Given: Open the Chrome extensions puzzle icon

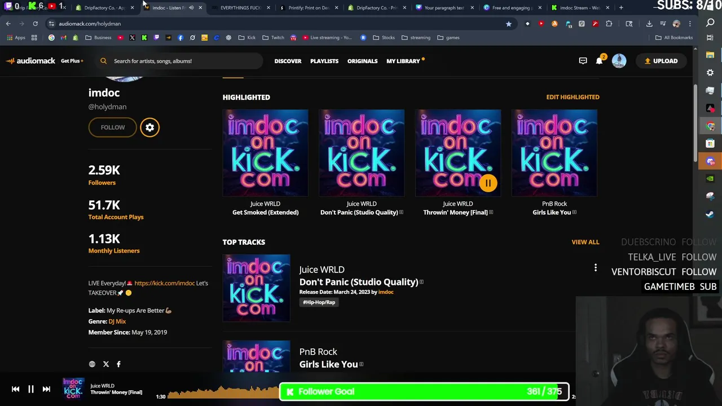Looking at the screenshot, I should click(609, 24).
